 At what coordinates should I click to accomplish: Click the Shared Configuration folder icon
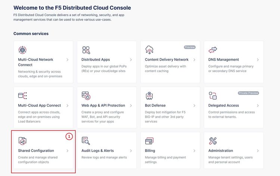22,141
